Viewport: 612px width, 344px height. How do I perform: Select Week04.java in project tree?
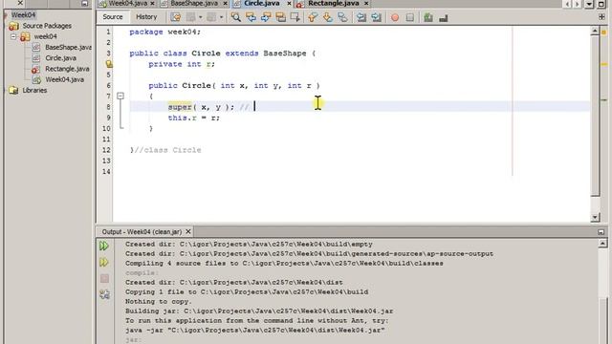(64, 79)
